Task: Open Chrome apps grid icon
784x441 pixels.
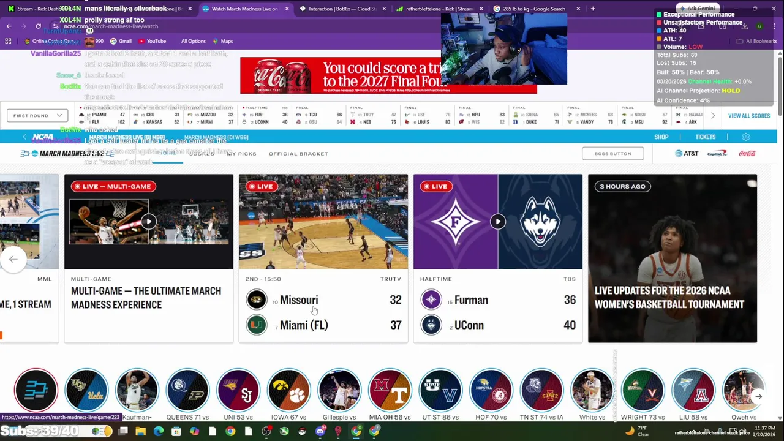Action: (x=8, y=41)
